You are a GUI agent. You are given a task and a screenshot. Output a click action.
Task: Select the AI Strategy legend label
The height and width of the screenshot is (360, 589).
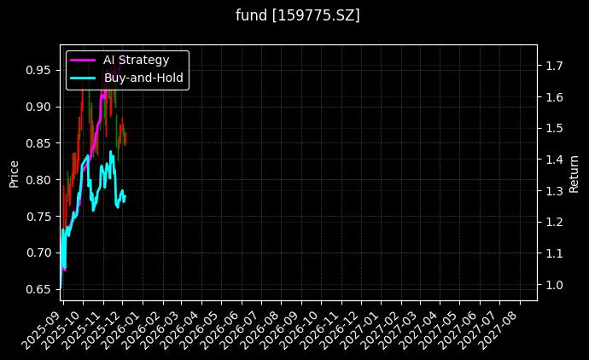(x=136, y=60)
